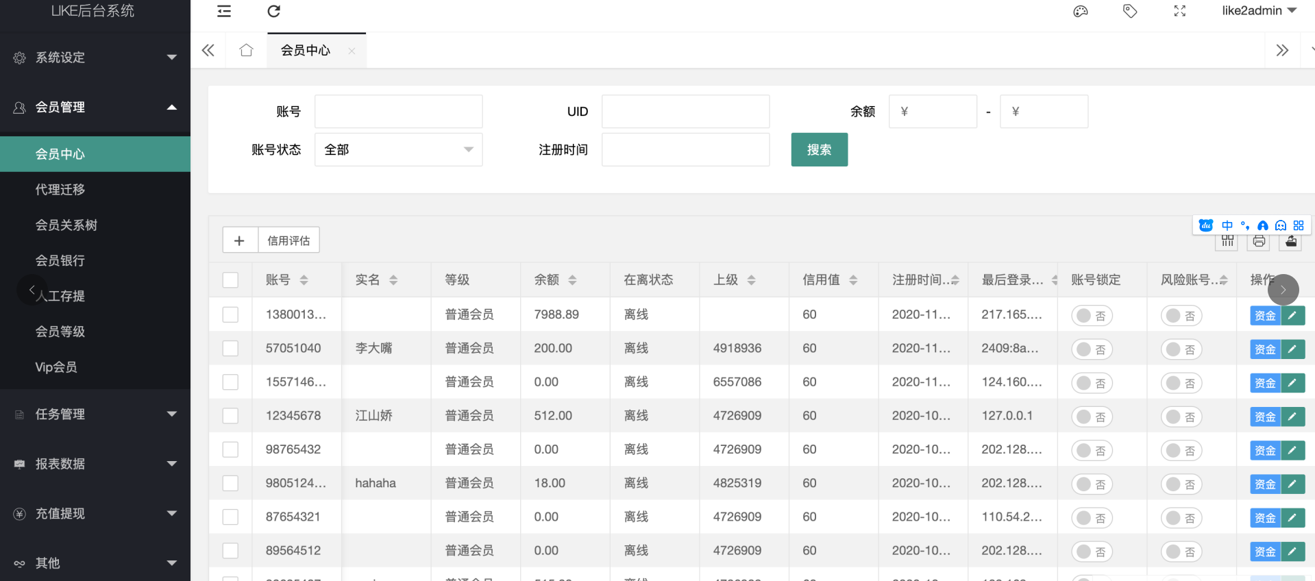Sort by 实名 column arrows
The width and height of the screenshot is (1315, 581).
(393, 280)
